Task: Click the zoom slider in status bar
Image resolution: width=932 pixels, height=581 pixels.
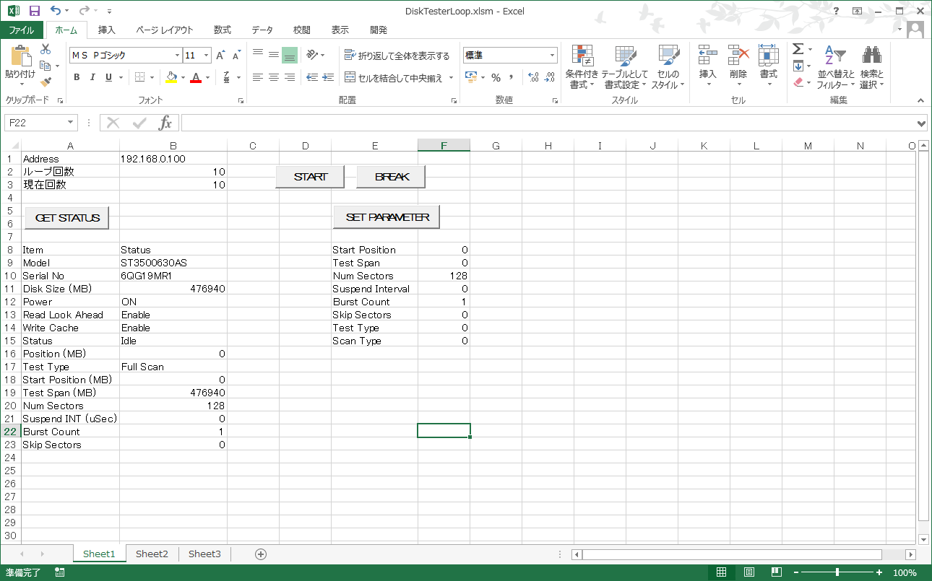Action: pyautogui.click(x=837, y=572)
